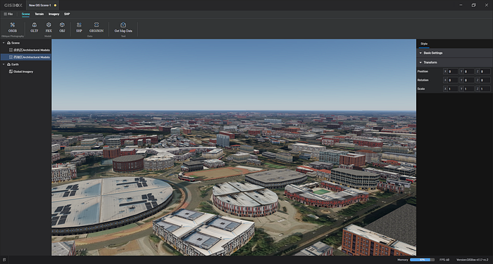Collapse the Basic Settings section
Screen dimensions: 493x264
[420, 53]
